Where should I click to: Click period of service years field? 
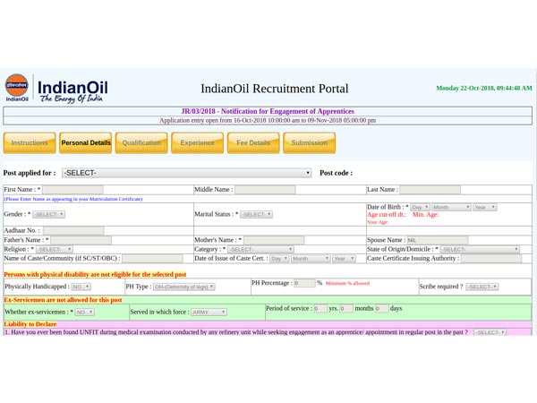point(320,309)
